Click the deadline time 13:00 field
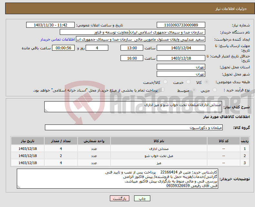Image resolution: width=255 pixels, height=207 pixels. pyautogui.click(x=132, y=48)
